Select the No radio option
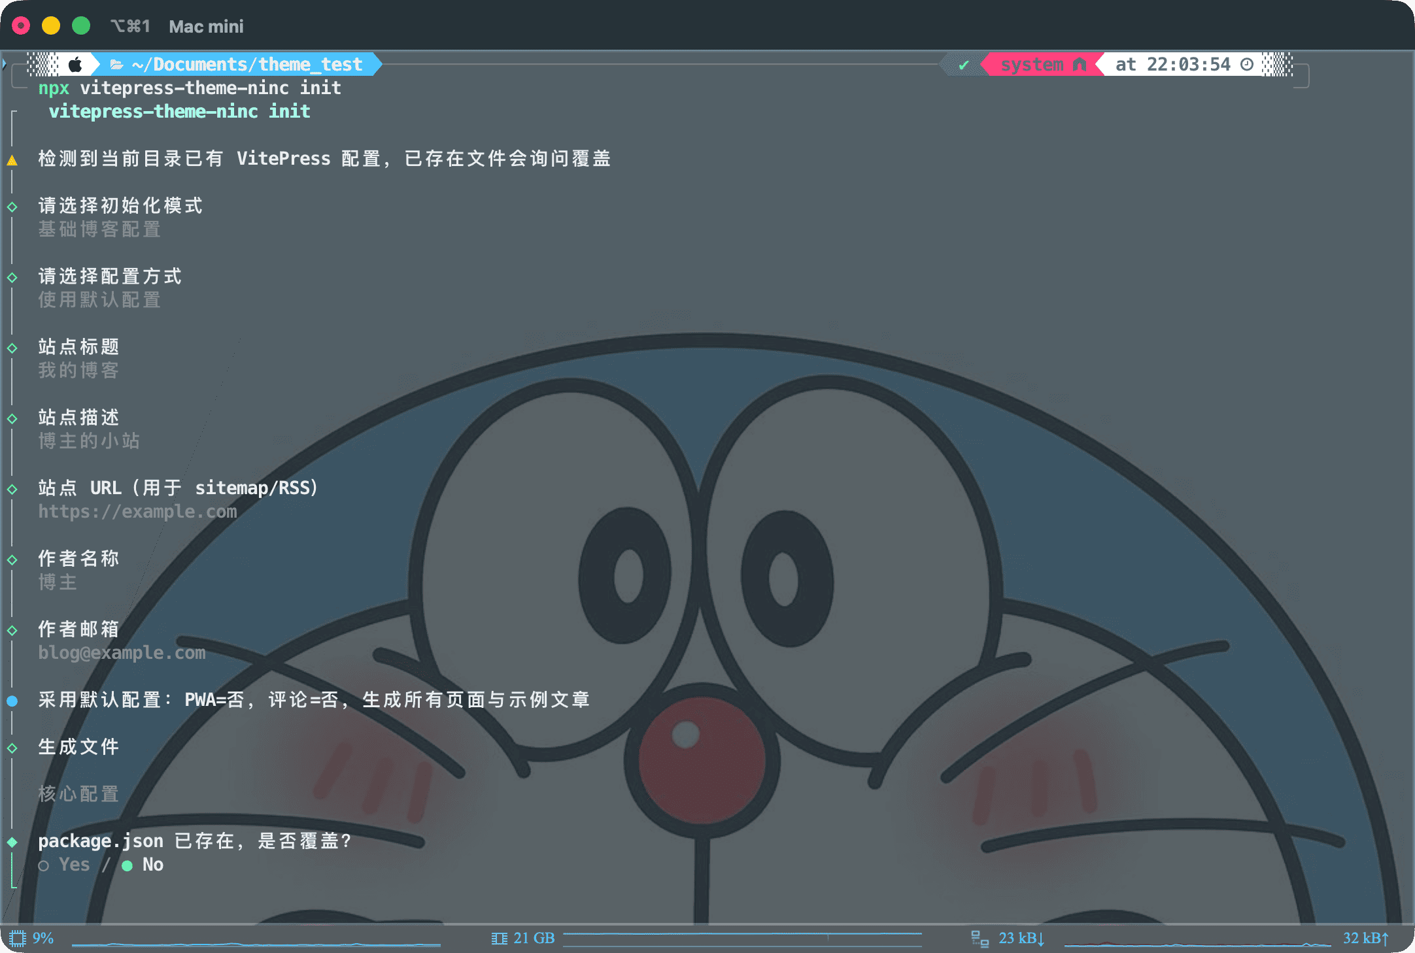The height and width of the screenshot is (953, 1415). pyautogui.click(x=143, y=865)
